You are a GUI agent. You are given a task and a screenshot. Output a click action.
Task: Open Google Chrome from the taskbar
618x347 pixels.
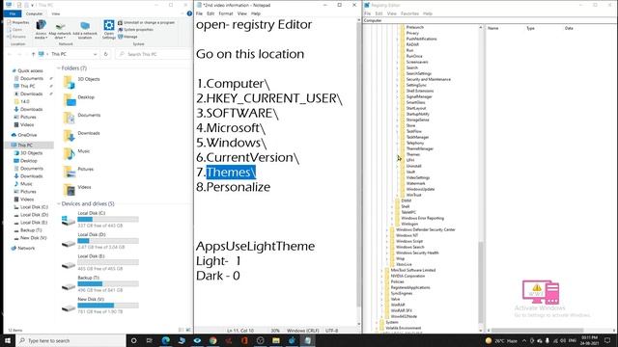[212, 340]
